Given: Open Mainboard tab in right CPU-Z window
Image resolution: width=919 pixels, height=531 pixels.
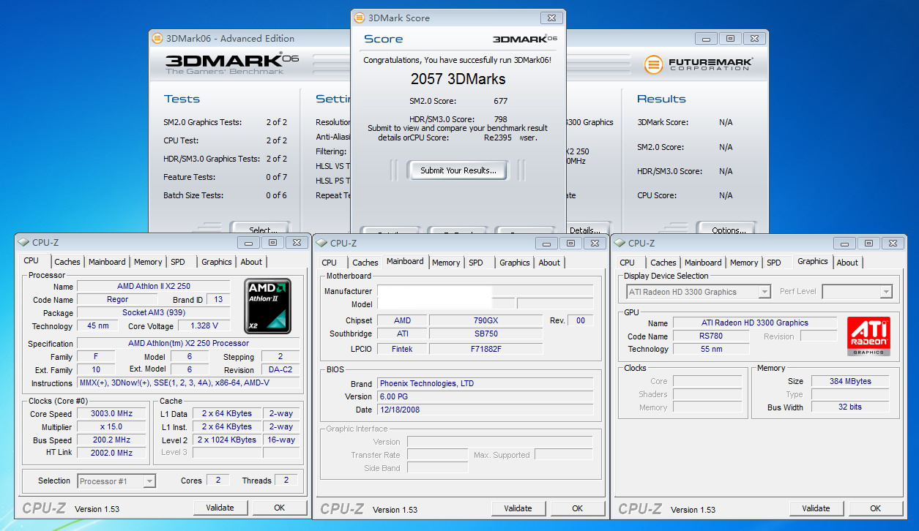Looking at the screenshot, I should point(704,263).
